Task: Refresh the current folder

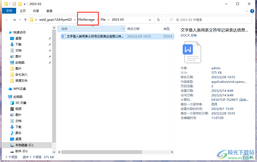Action: coord(158,20)
